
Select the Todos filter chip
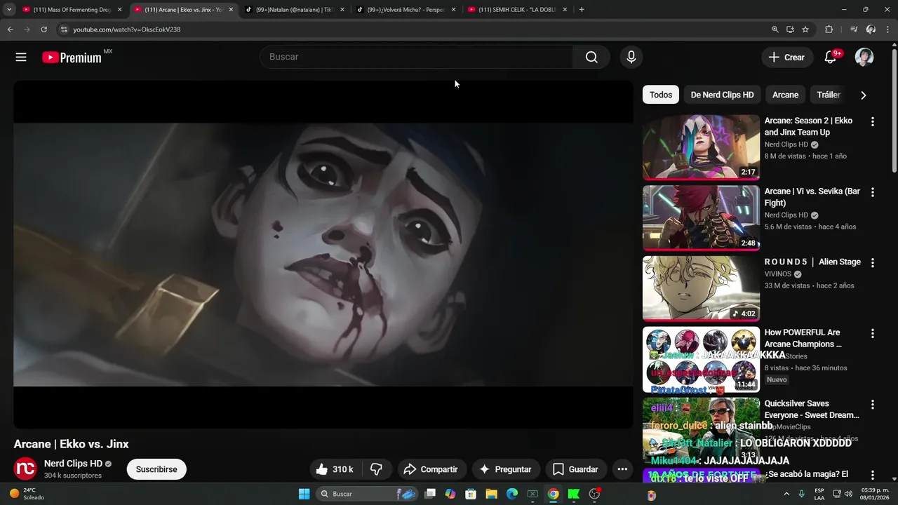tap(661, 95)
